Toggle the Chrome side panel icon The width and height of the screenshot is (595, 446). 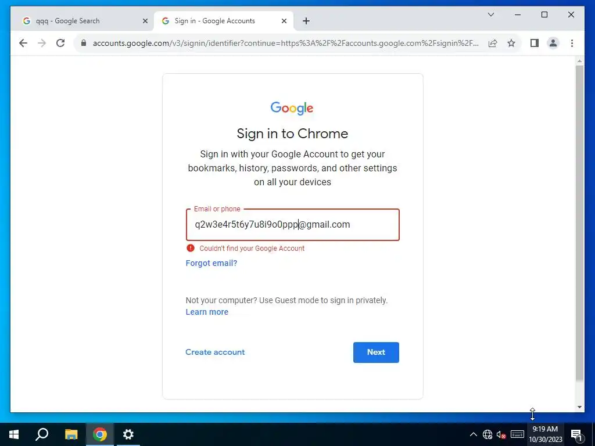point(535,43)
